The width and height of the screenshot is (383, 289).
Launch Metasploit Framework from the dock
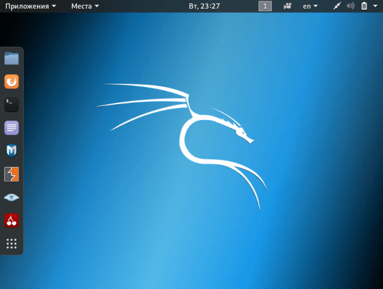11,151
